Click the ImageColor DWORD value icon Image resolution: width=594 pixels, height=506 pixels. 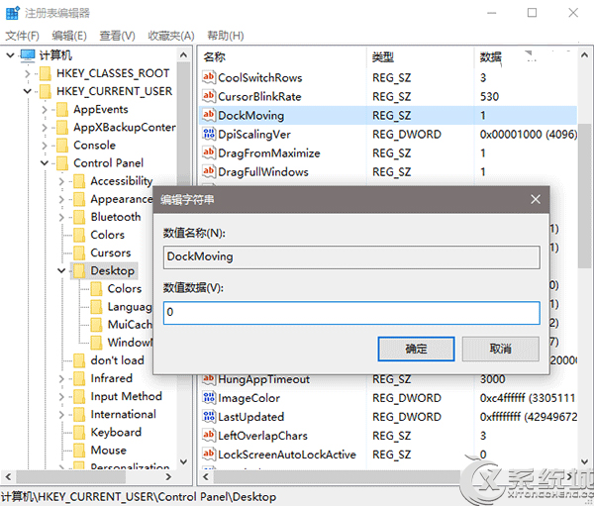tap(209, 398)
